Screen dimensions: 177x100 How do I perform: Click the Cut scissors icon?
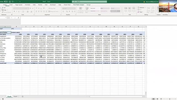point(2,7)
